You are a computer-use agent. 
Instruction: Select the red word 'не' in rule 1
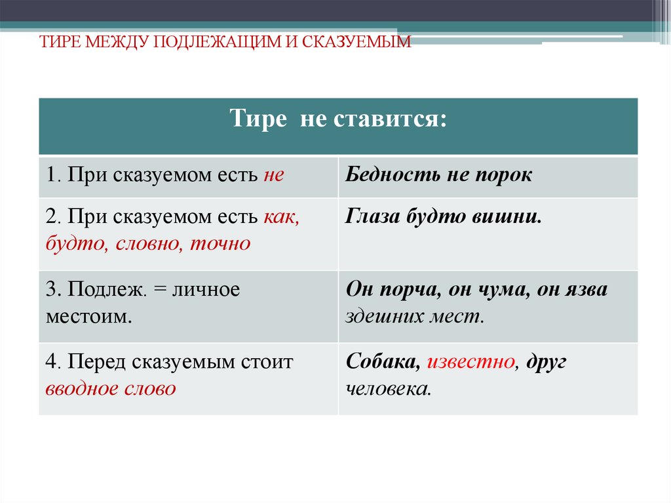(273, 173)
